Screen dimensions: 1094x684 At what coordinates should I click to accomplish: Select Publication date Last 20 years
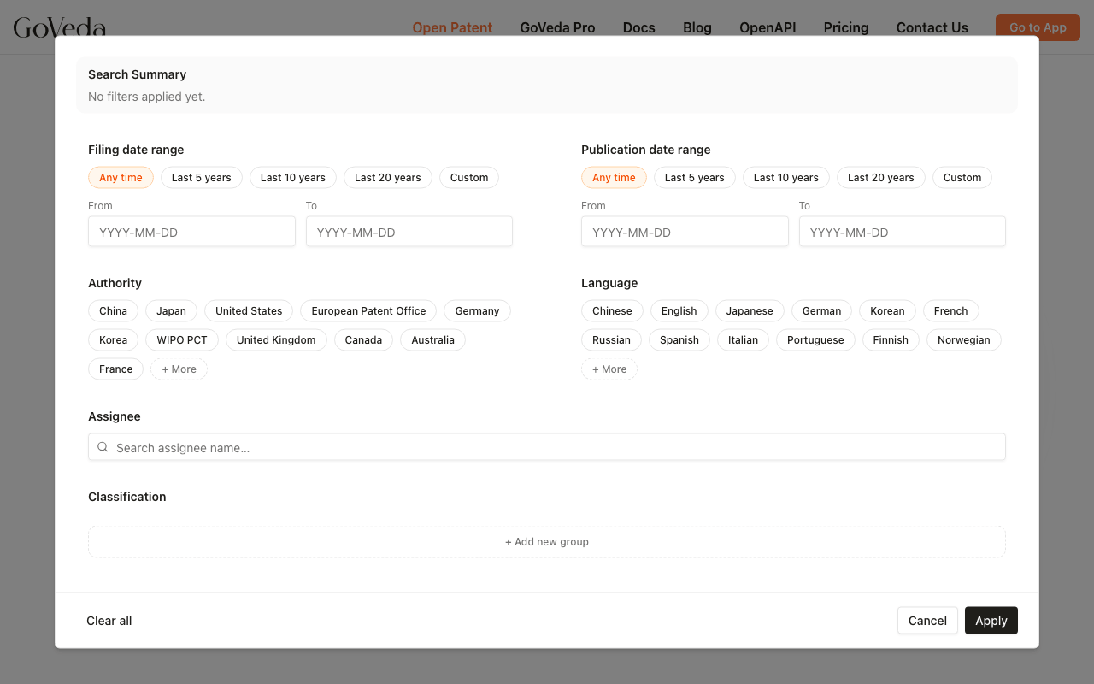[881, 178]
